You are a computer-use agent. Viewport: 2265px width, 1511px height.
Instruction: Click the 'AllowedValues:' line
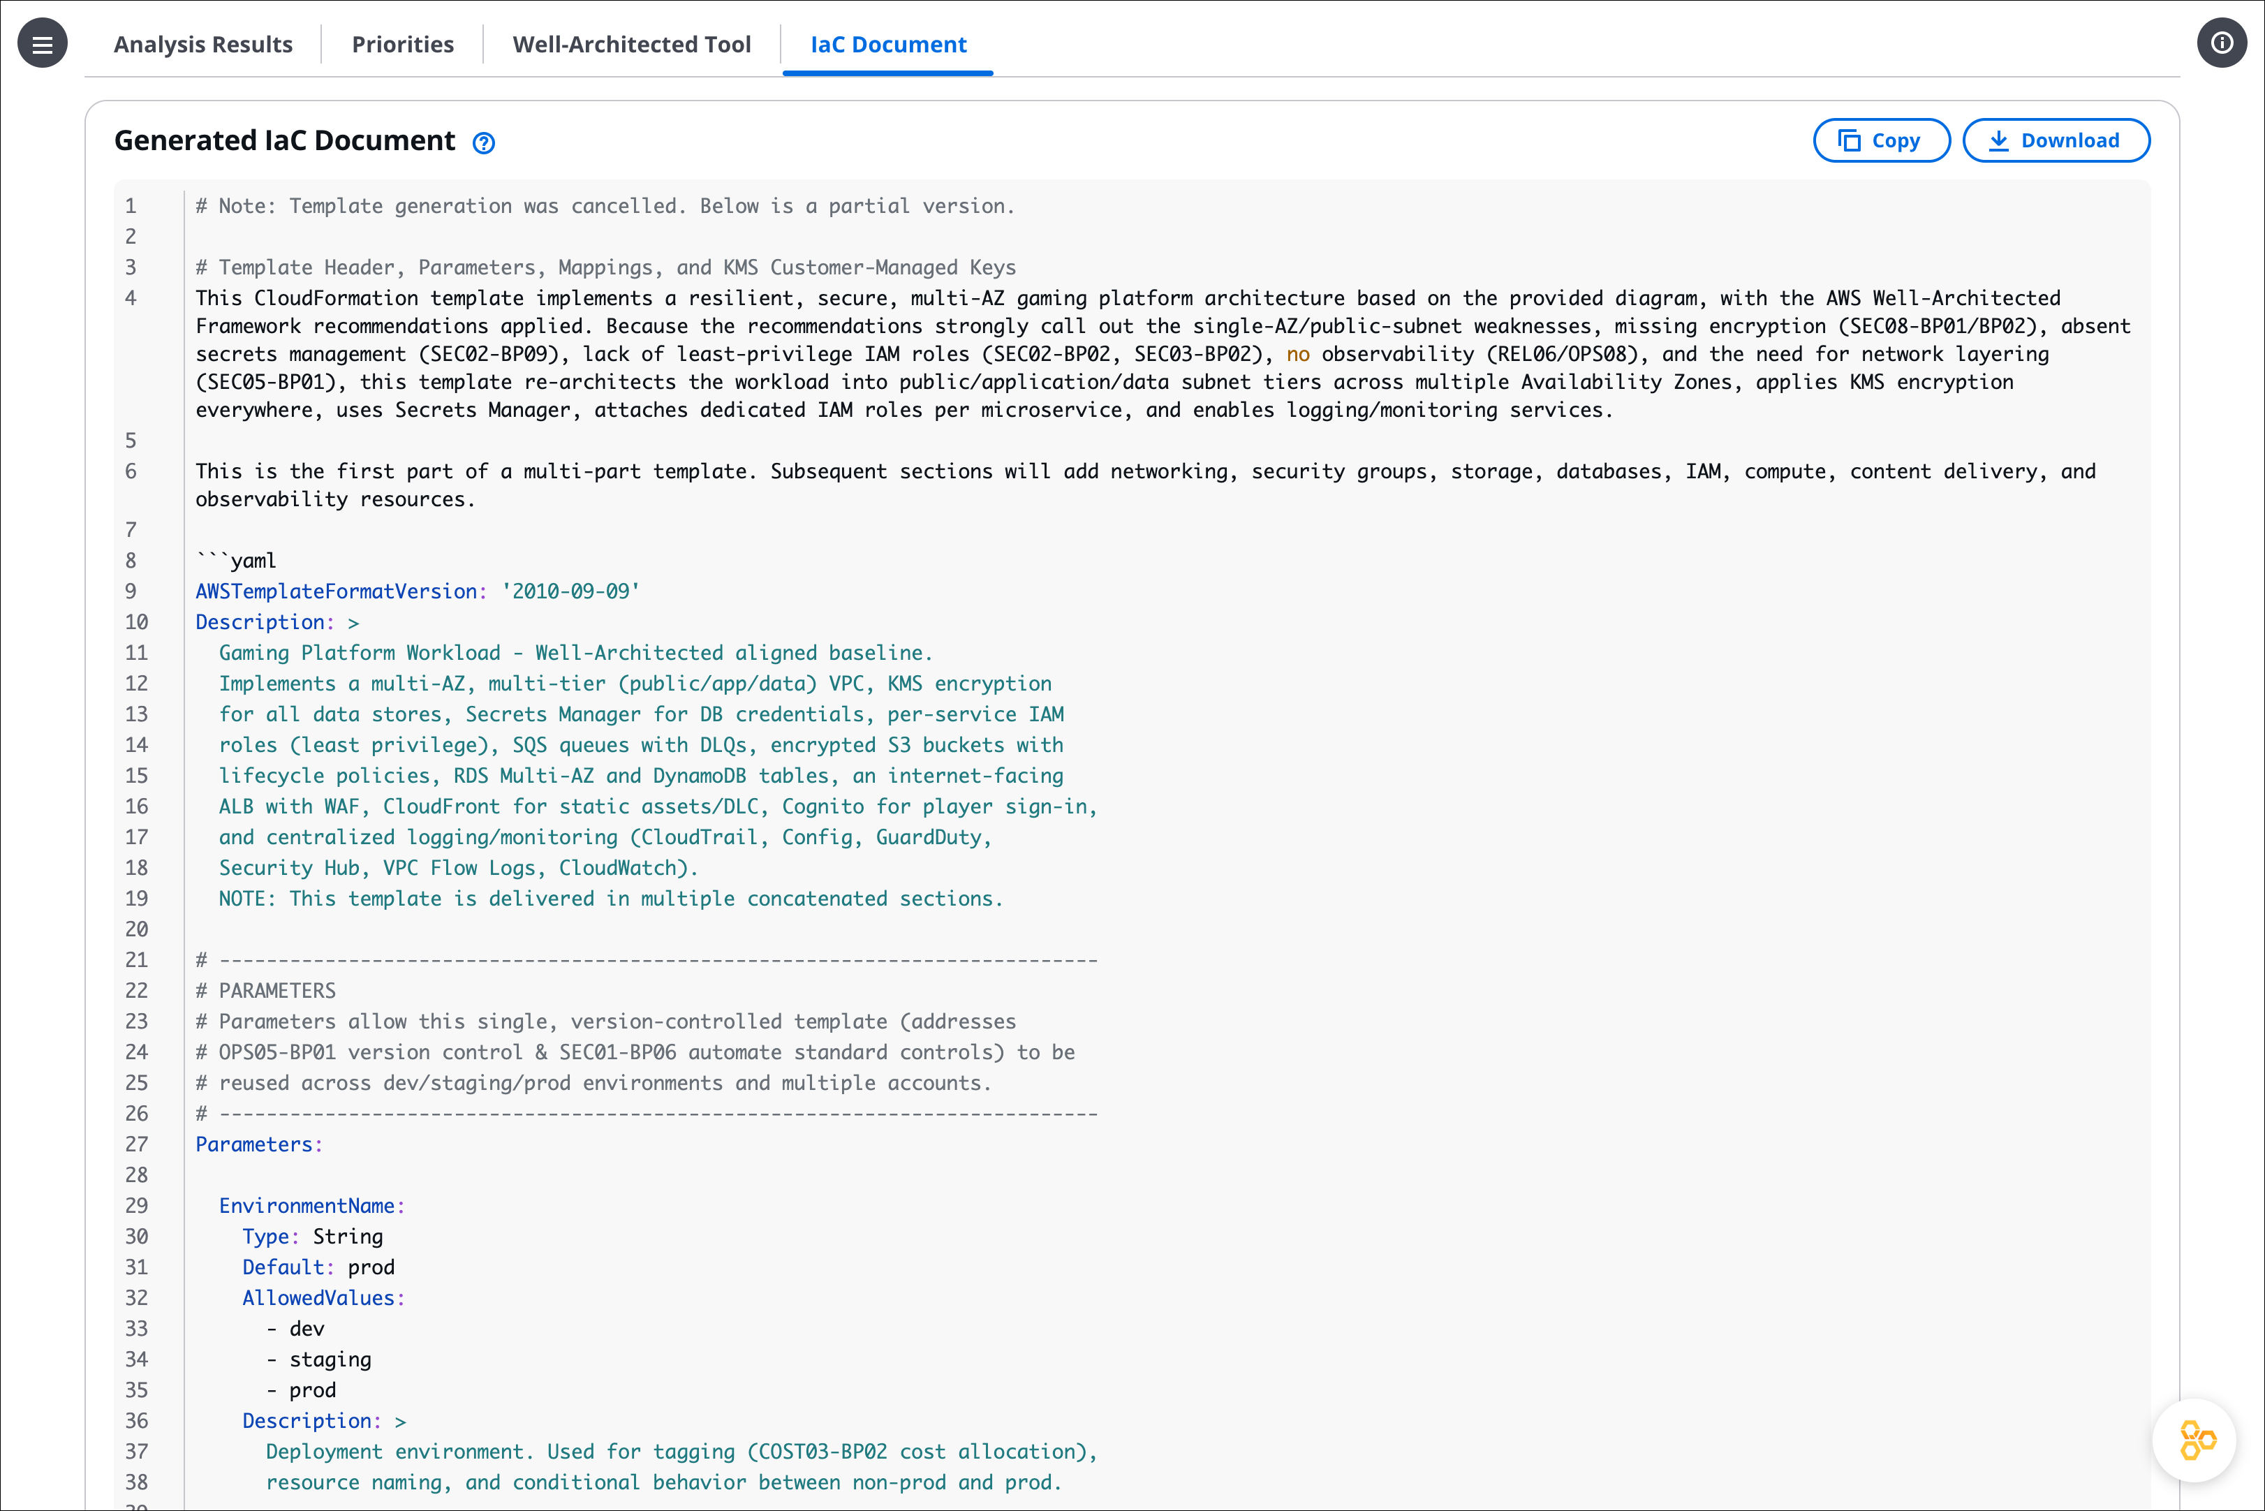[324, 1299]
